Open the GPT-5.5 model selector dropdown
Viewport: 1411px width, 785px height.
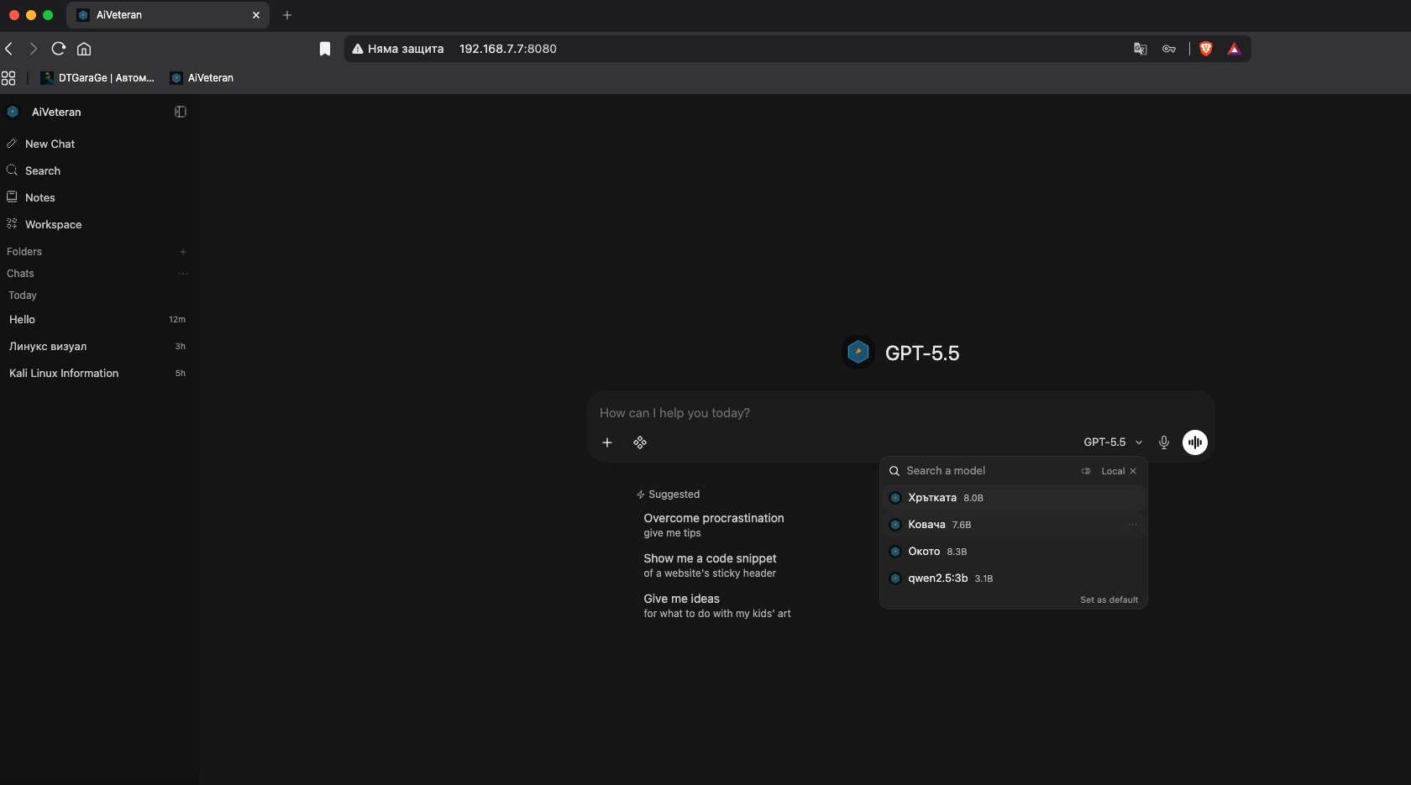(x=1113, y=442)
